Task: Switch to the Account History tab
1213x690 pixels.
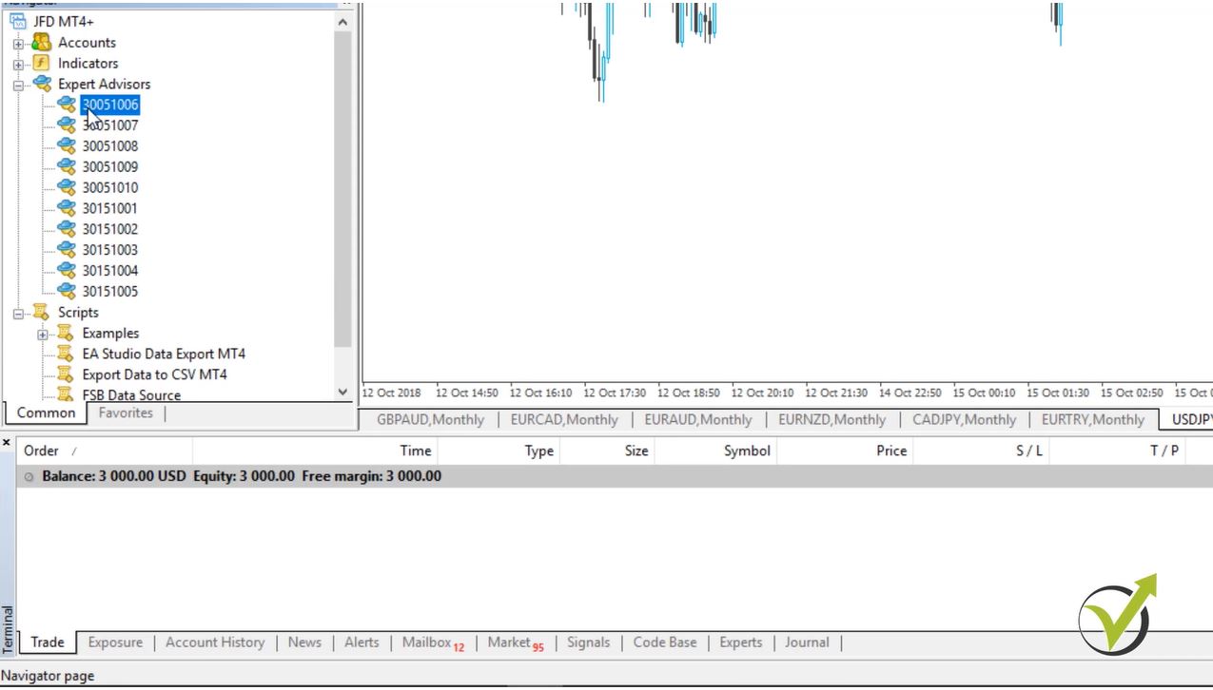Action: [x=215, y=642]
